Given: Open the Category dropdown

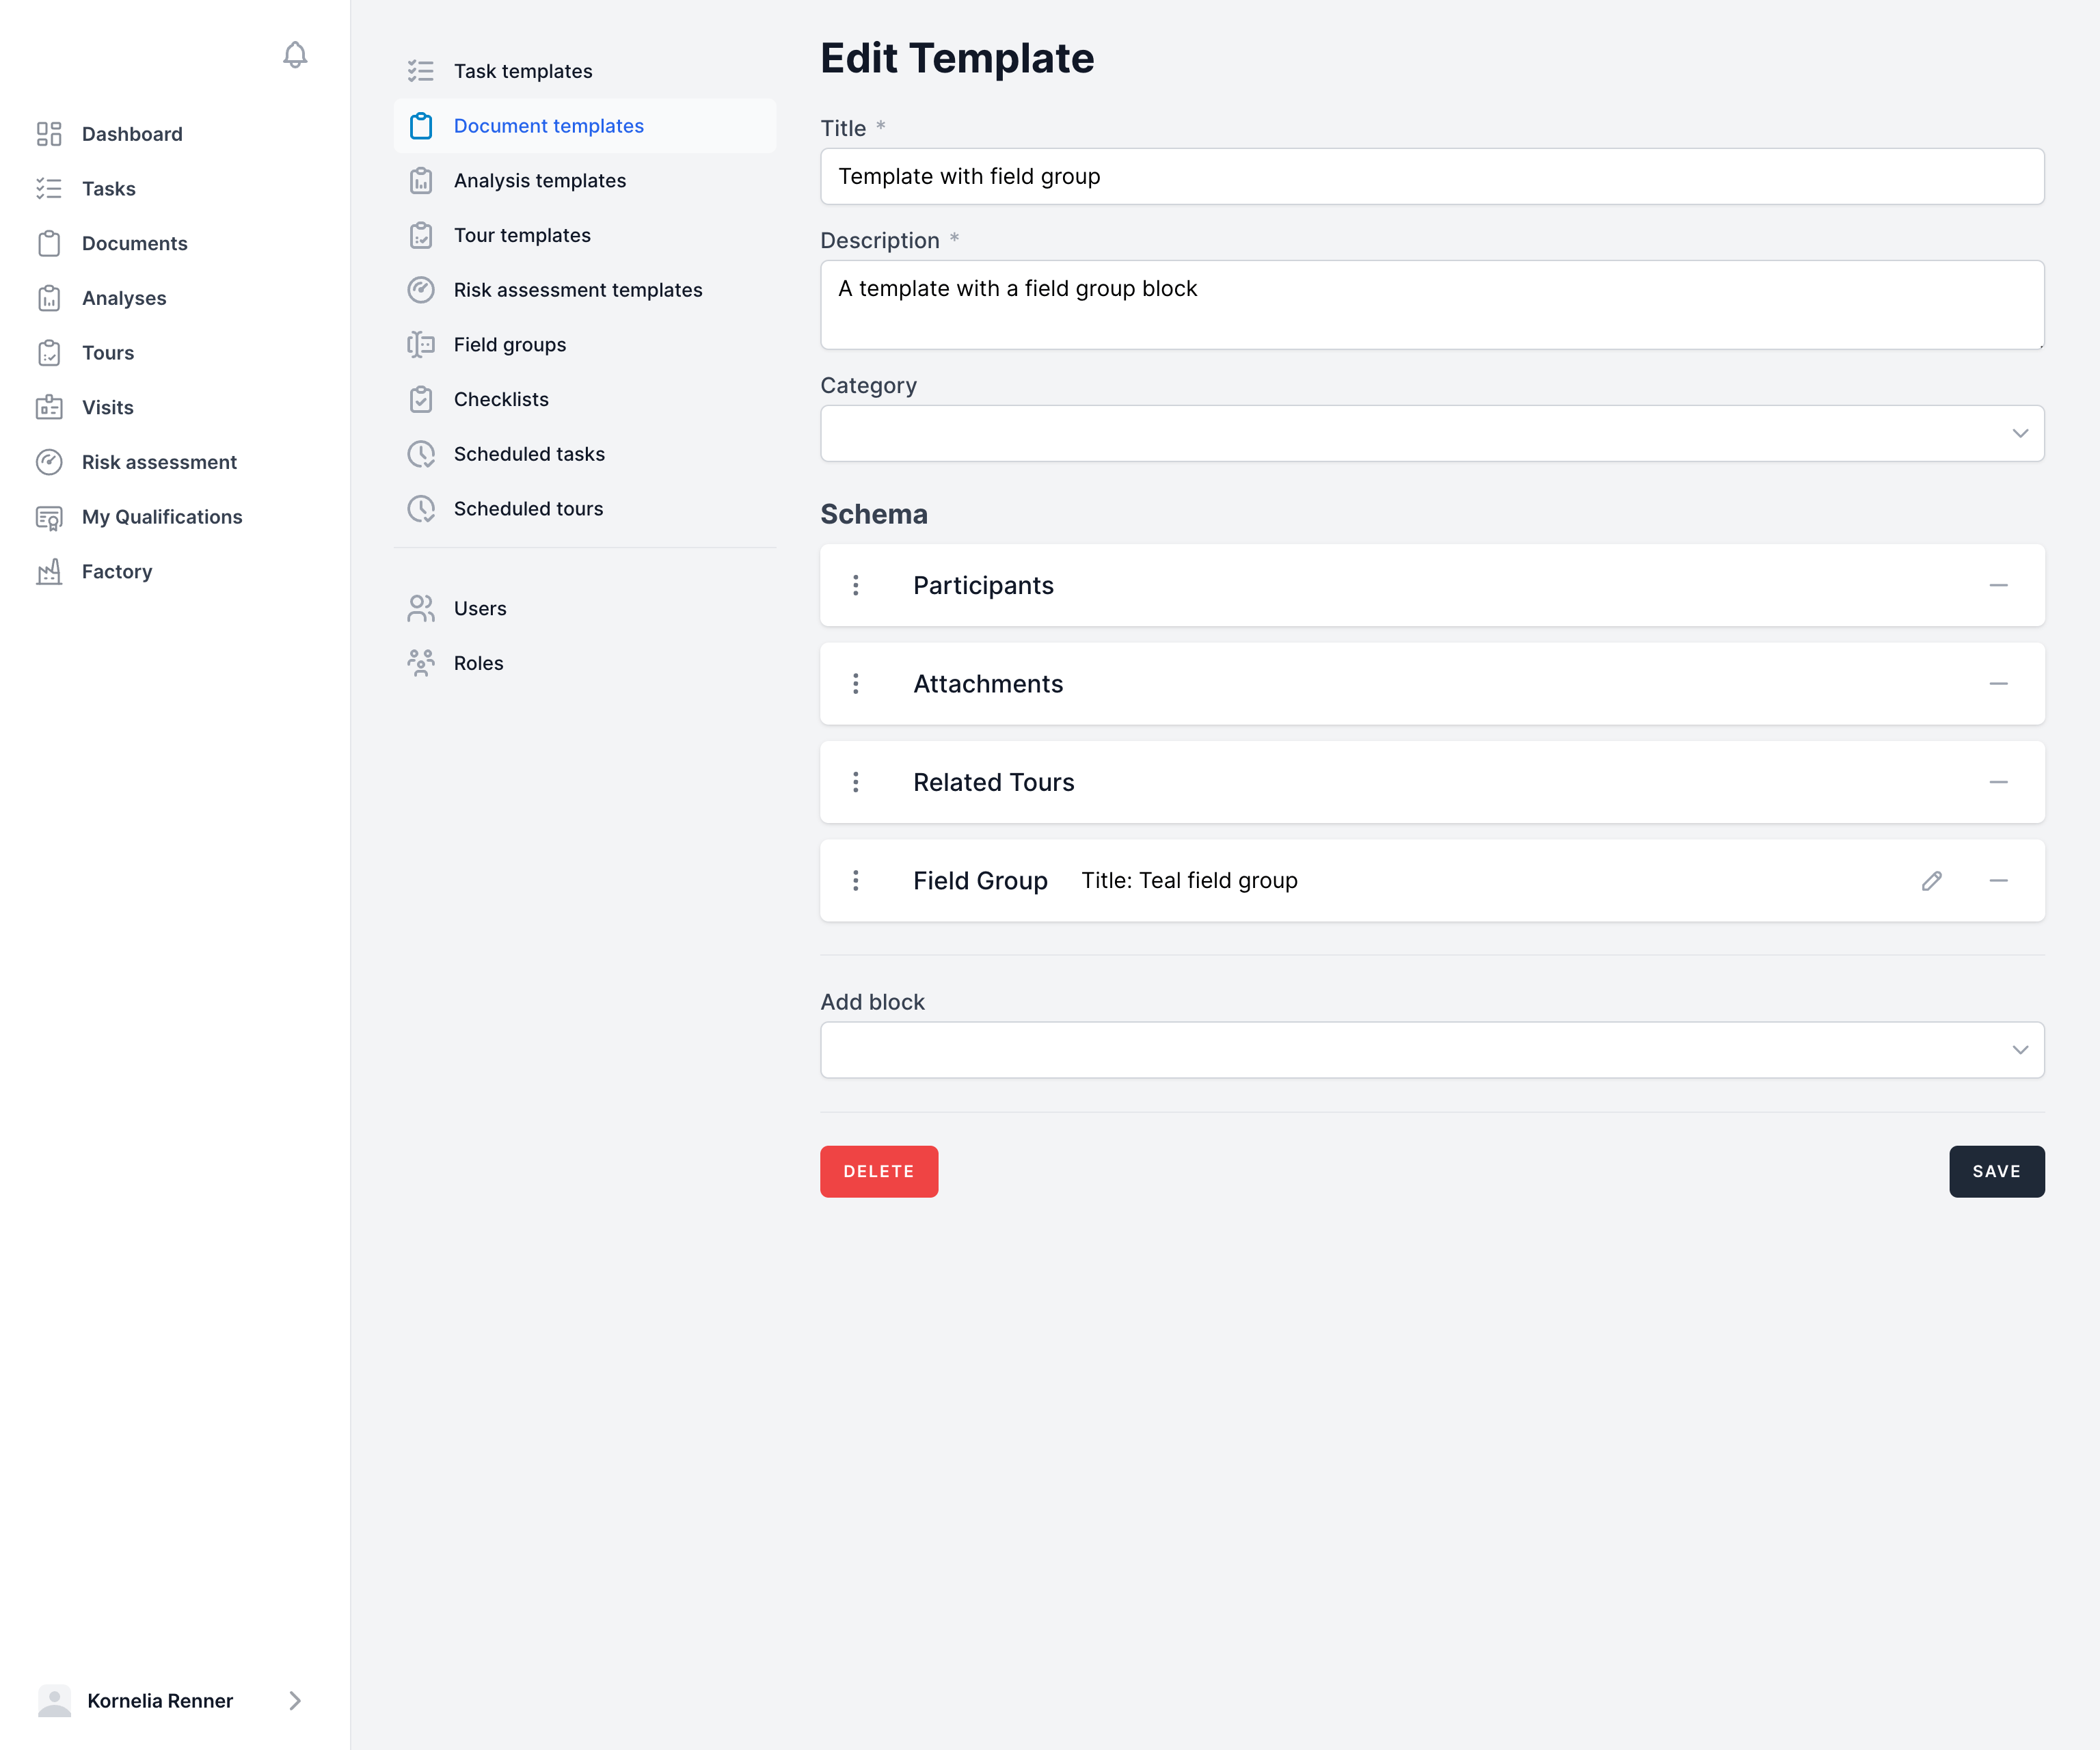Looking at the screenshot, I should [x=1432, y=433].
